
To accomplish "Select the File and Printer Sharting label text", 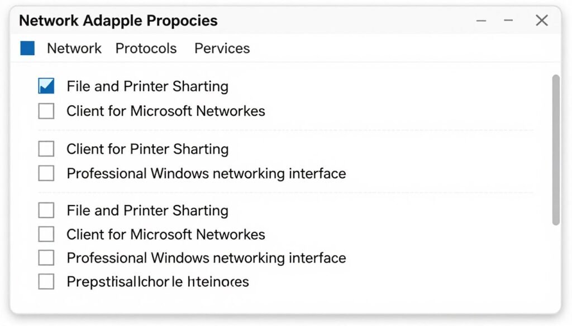I will 147,86.
